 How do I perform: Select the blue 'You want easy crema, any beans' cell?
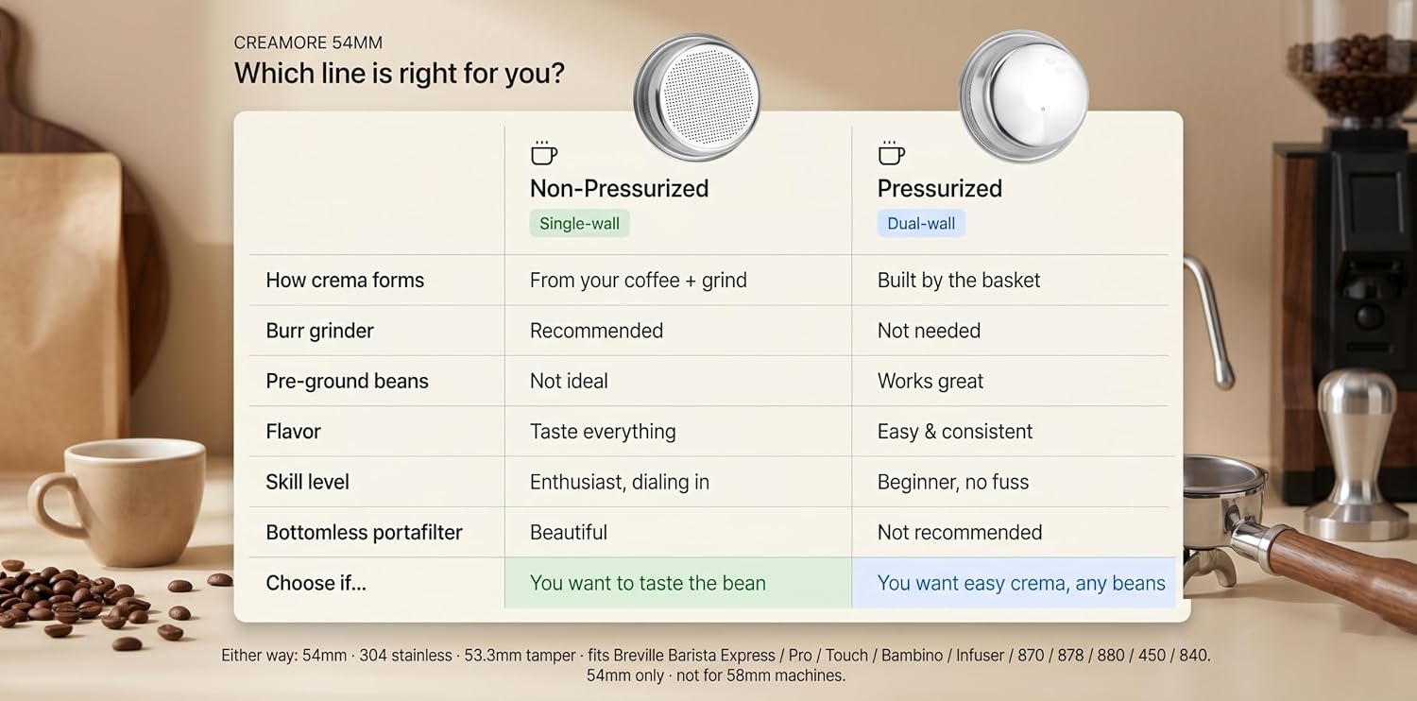[x=1015, y=583]
